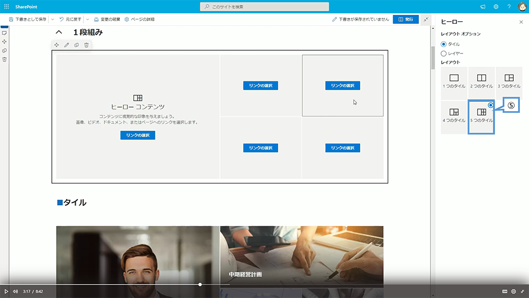Click the scrollbar down arrow
The height and width of the screenshot is (298, 529).
coord(433,295)
